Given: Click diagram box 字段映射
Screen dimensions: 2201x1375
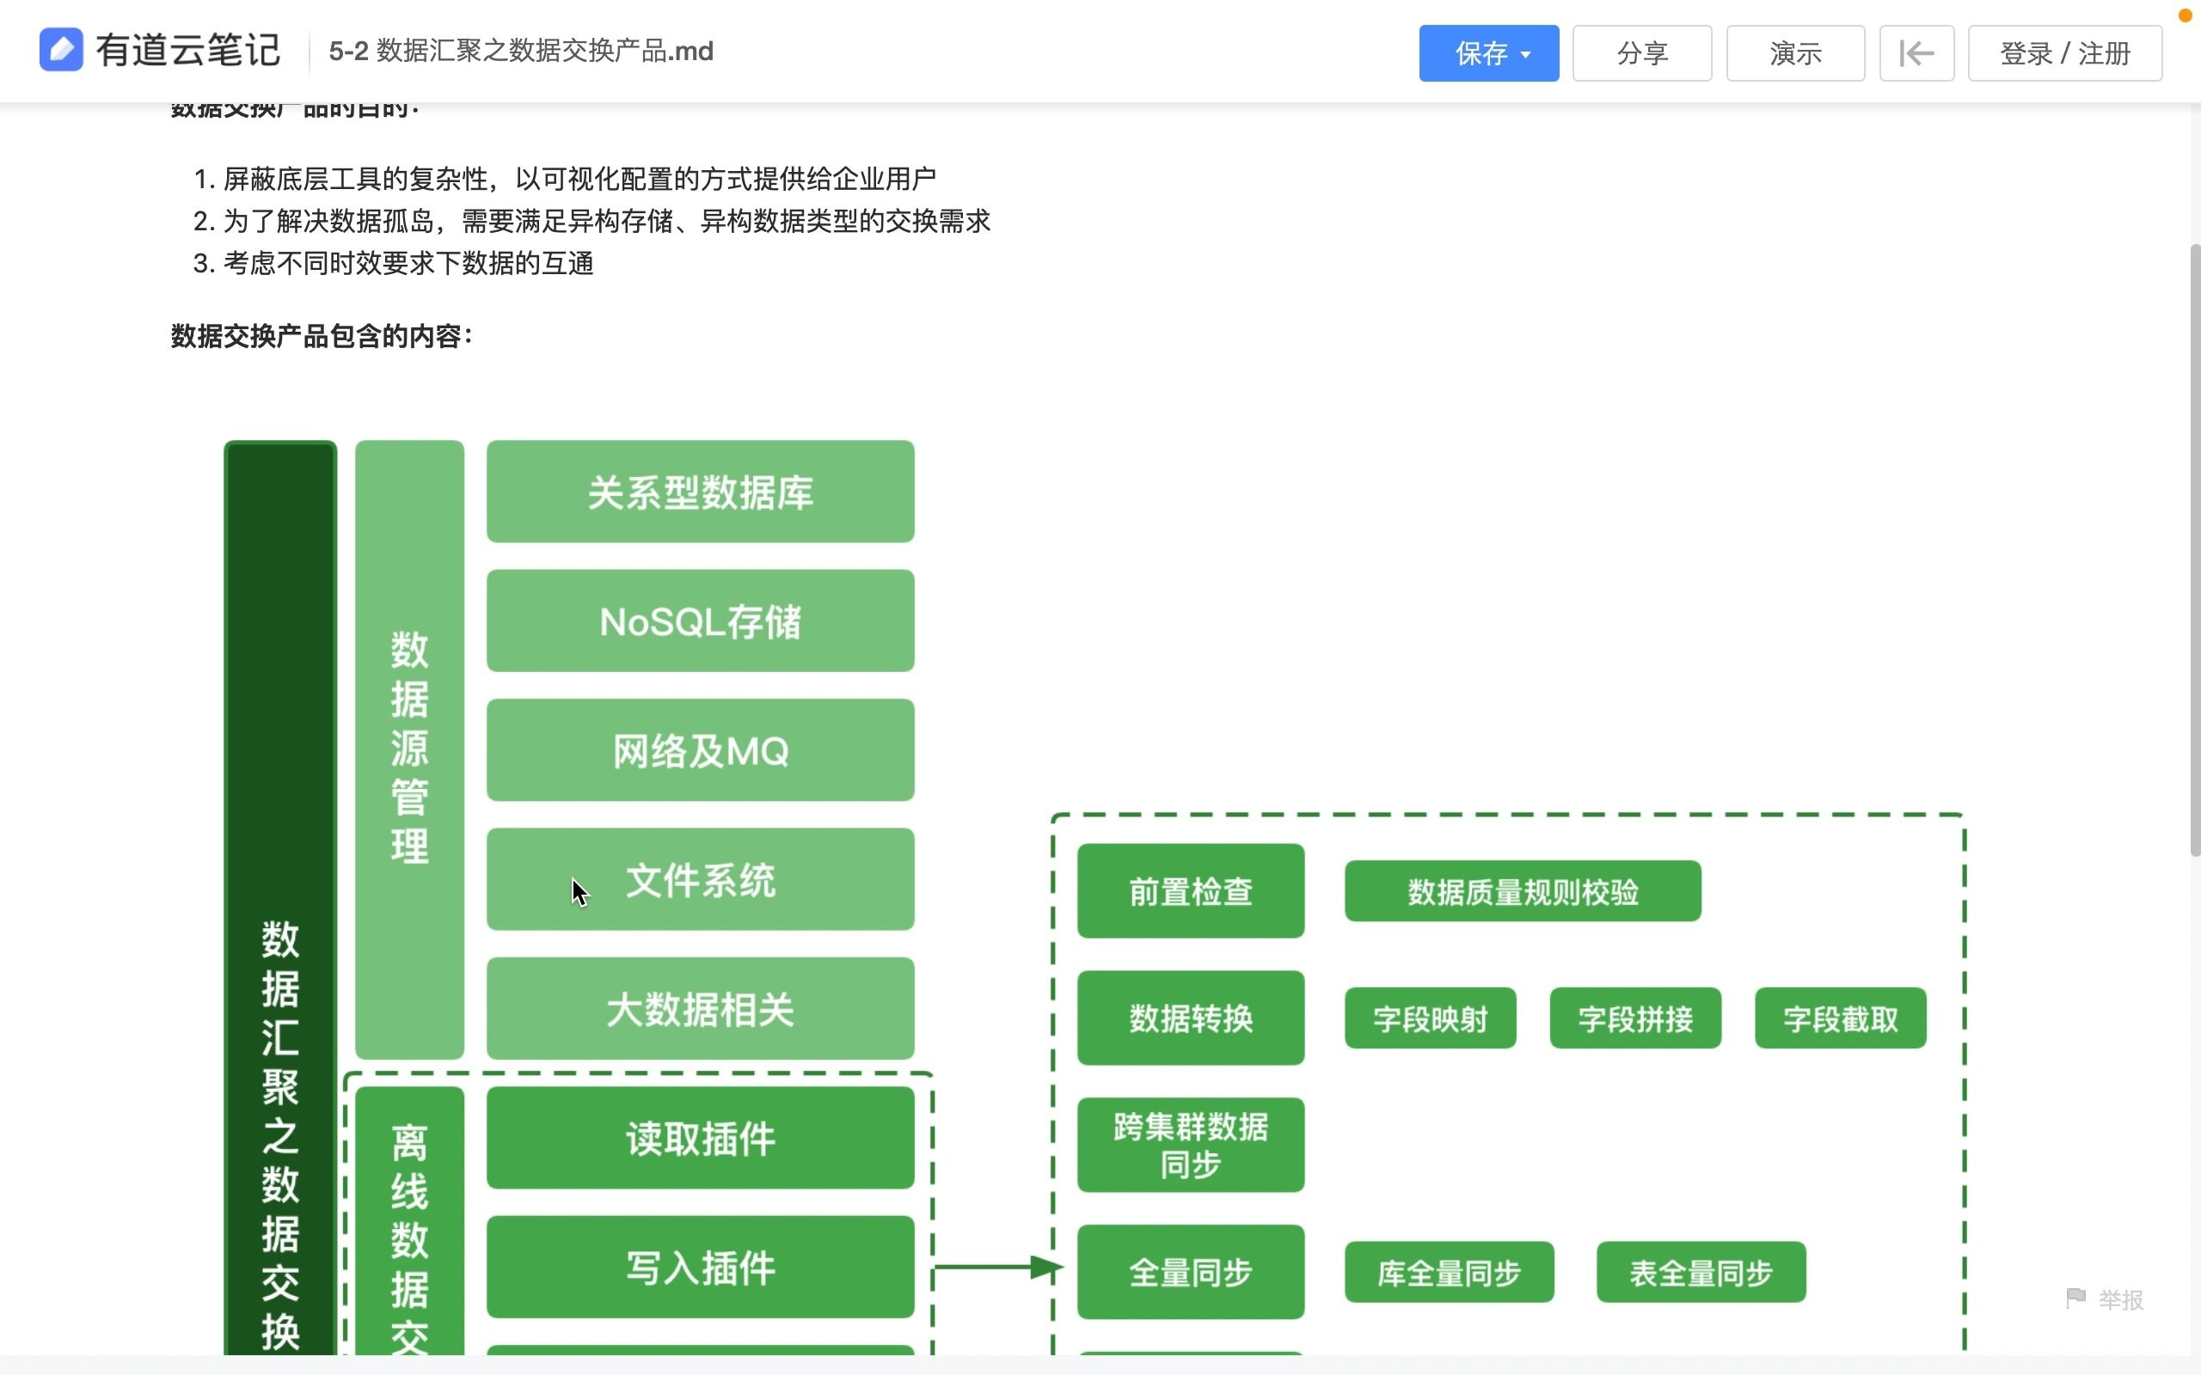Looking at the screenshot, I should tap(1431, 1018).
